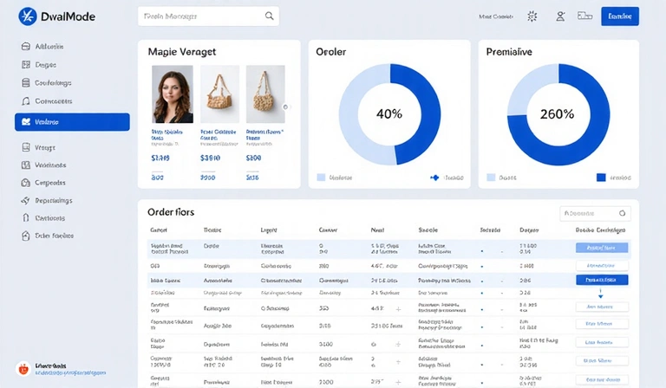Viewport: 666px width, 388px height.
Task: Click the "40%" donut chart center value
Action: 389,113
